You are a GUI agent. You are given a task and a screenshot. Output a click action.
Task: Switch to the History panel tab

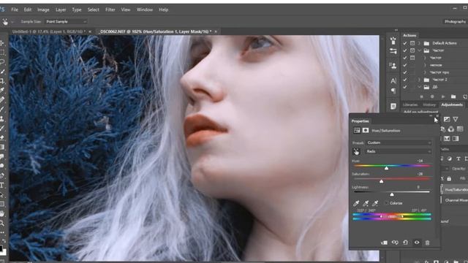click(429, 105)
